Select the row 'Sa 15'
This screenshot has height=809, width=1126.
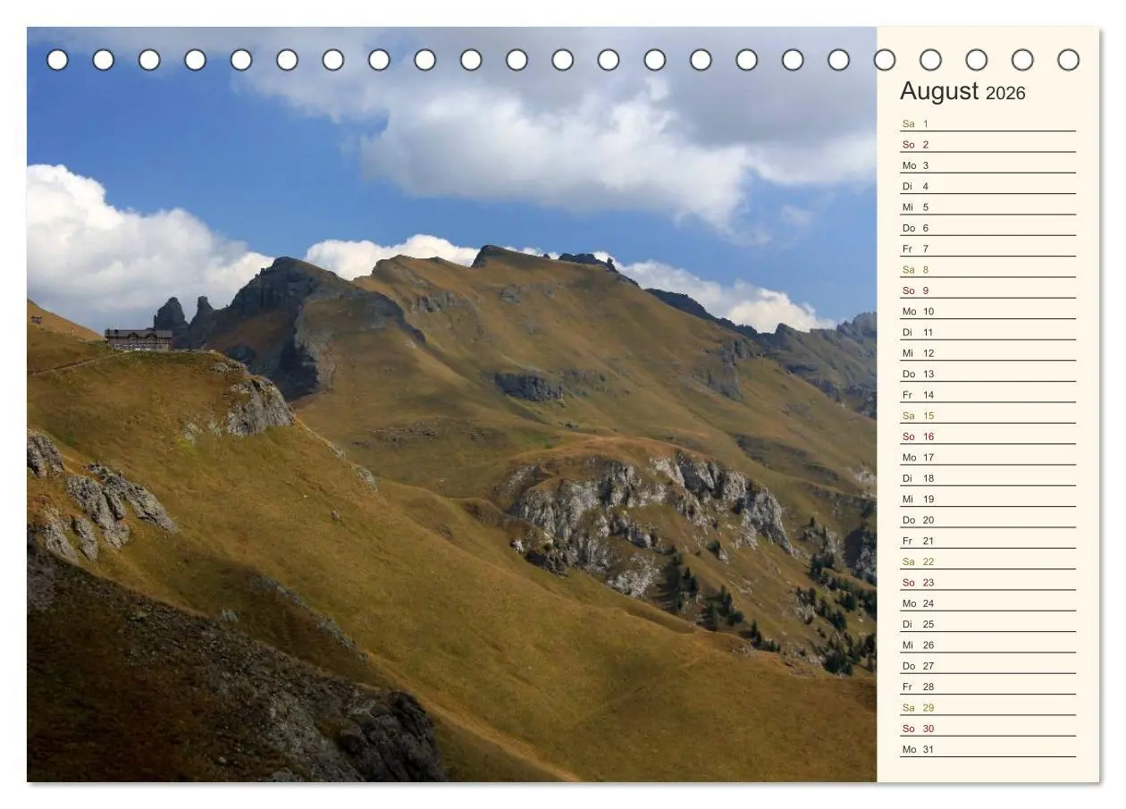987,416
